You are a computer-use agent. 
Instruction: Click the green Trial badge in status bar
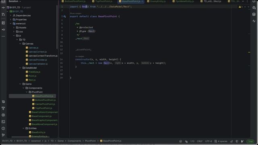tap(250, 141)
